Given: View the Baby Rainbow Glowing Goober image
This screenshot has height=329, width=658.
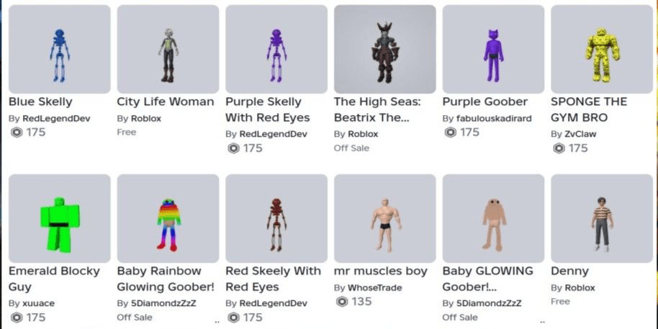Looking at the screenshot, I should [x=168, y=218].
